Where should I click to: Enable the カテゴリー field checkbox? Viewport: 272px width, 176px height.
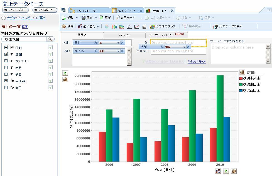coord(6,61)
